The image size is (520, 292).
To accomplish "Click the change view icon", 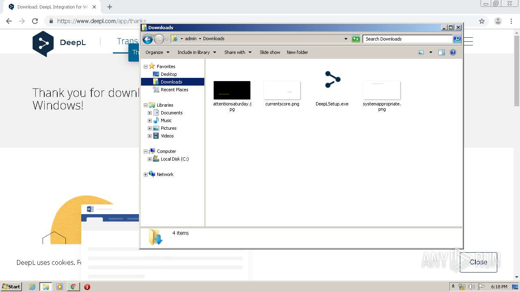I will tap(421, 52).
